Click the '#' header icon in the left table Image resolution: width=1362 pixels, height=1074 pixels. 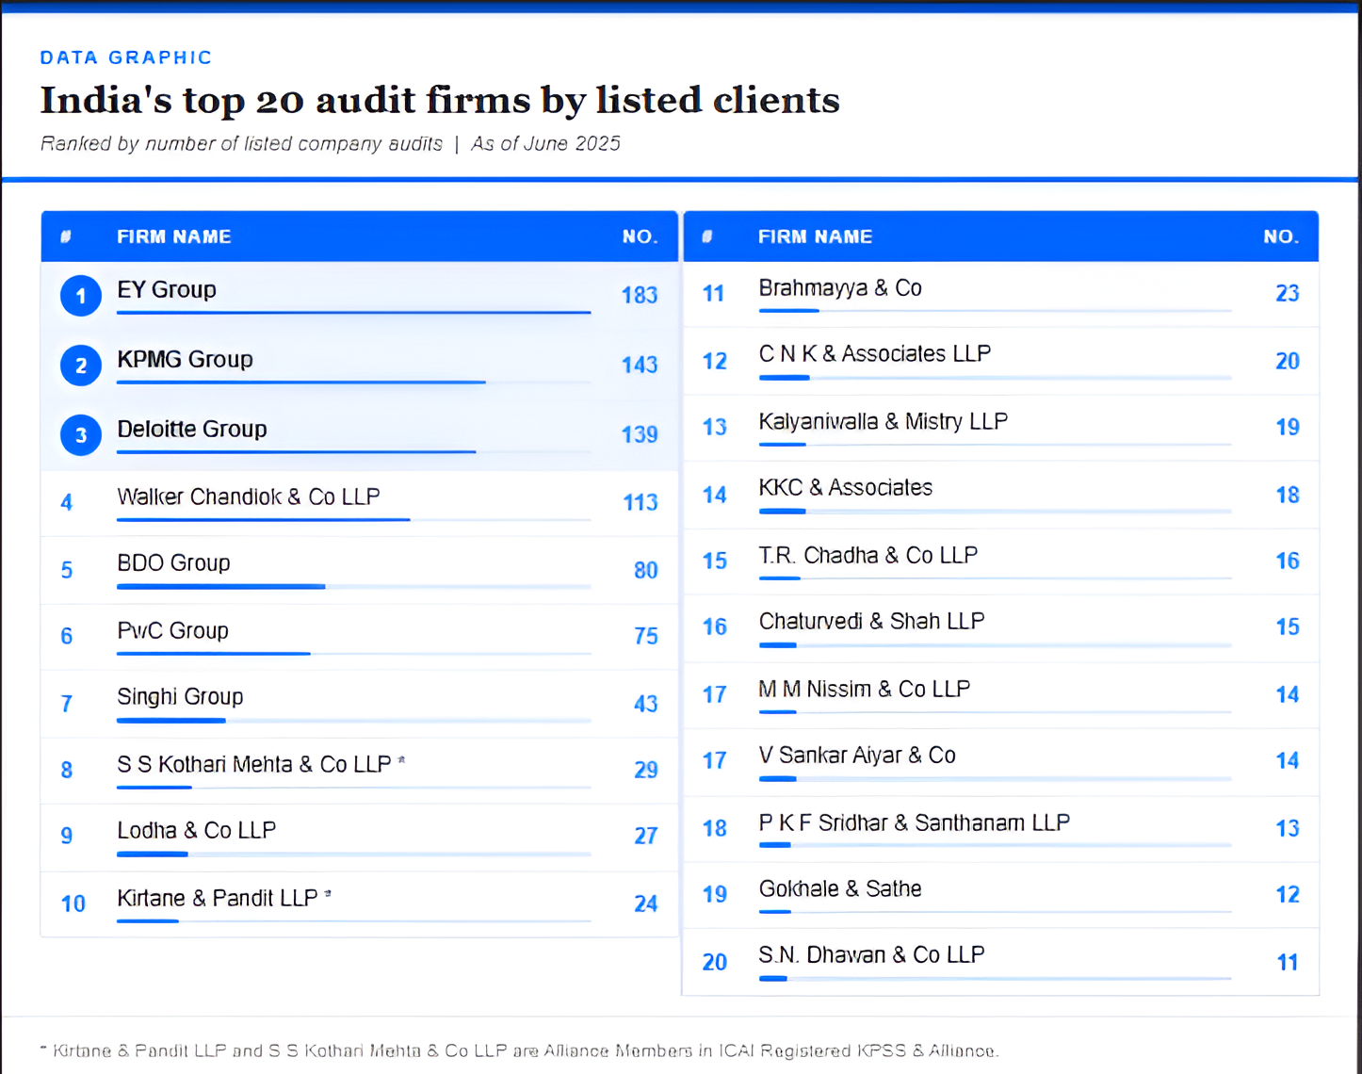pos(66,236)
